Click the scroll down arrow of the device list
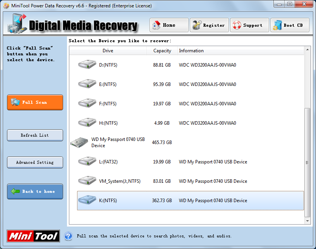This screenshot has width=316, height=249. pos(307,221)
